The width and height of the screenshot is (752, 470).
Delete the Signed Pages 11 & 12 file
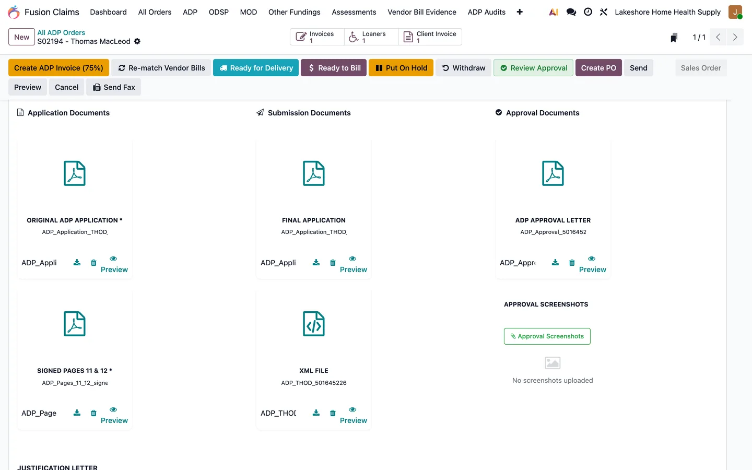[x=93, y=413]
